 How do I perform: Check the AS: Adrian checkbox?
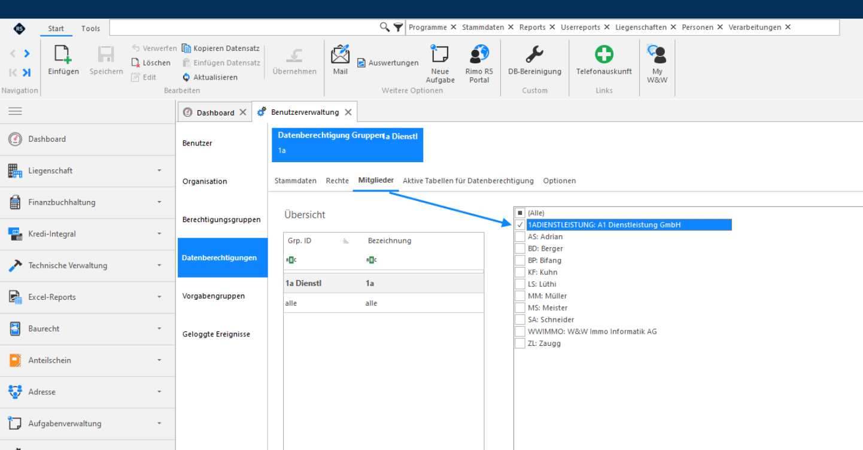tap(520, 236)
